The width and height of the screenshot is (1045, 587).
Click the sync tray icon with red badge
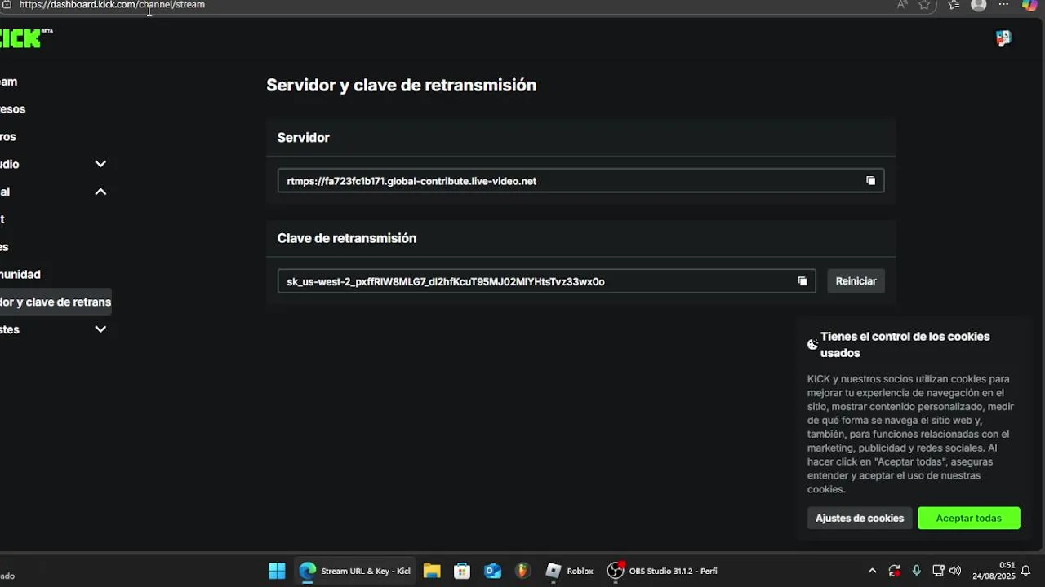click(895, 571)
